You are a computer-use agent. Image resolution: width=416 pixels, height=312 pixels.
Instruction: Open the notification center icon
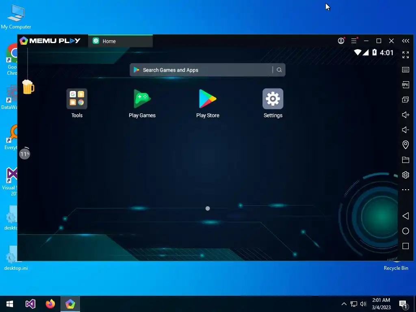point(403,304)
